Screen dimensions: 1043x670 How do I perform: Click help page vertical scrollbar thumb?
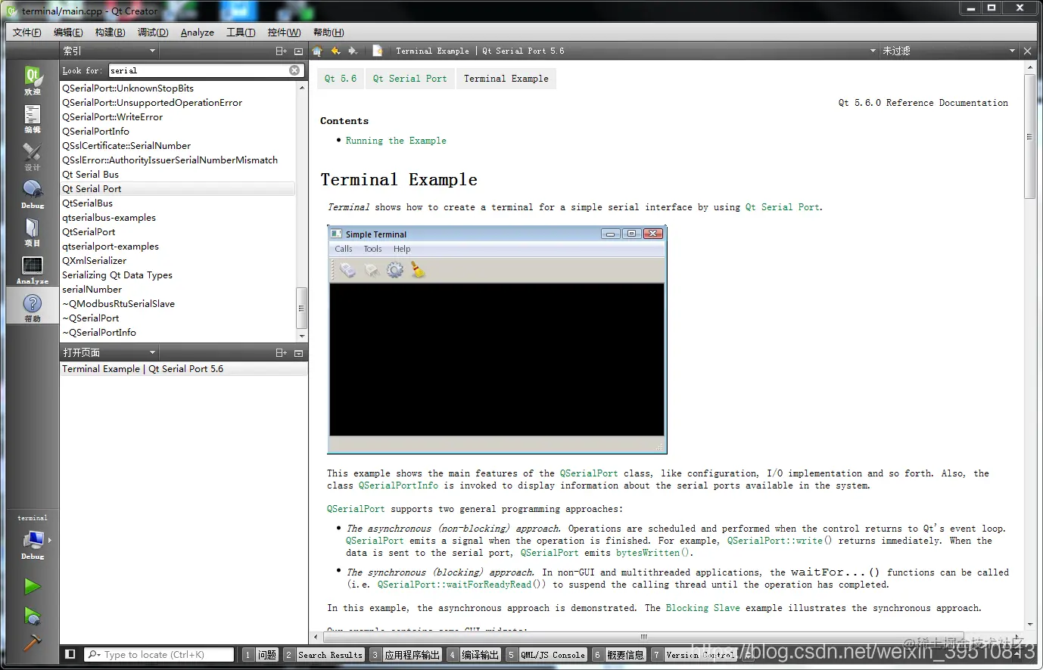[1029, 136]
